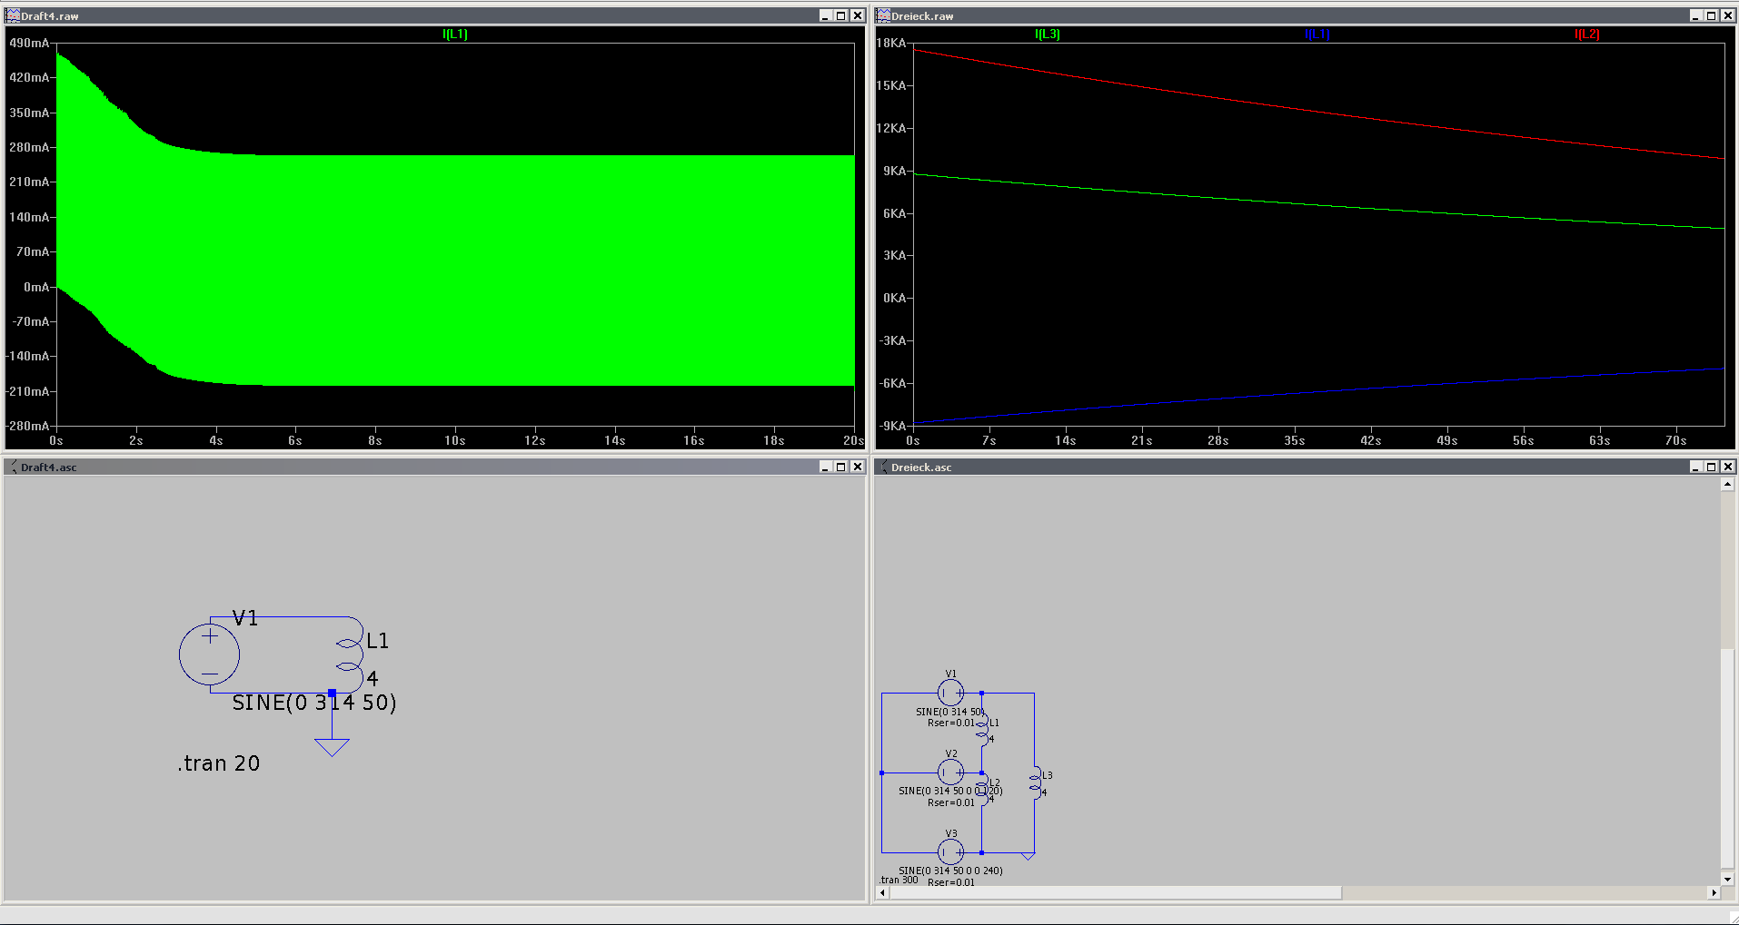Image resolution: width=1739 pixels, height=925 pixels.
Task: Click SINE(0 314 50 0 0 240) text
Action: (950, 871)
